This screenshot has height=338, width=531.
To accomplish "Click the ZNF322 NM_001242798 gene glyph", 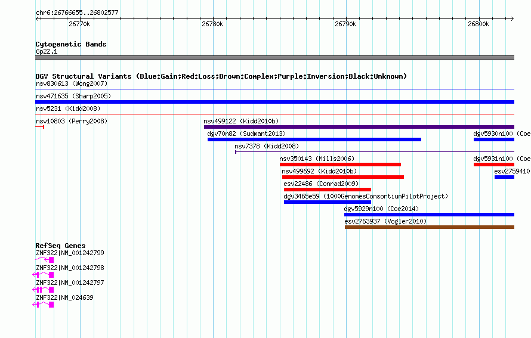I will (43, 275).
